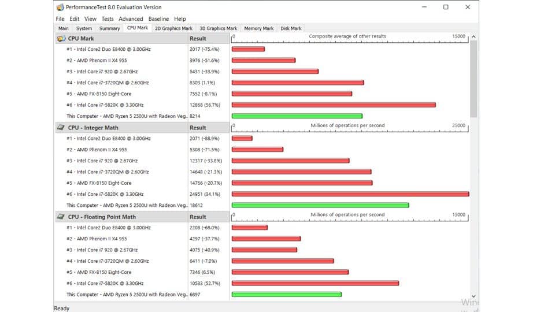
Task: Click CPU Mark result 12868 (56.7%)
Action: 205,105
